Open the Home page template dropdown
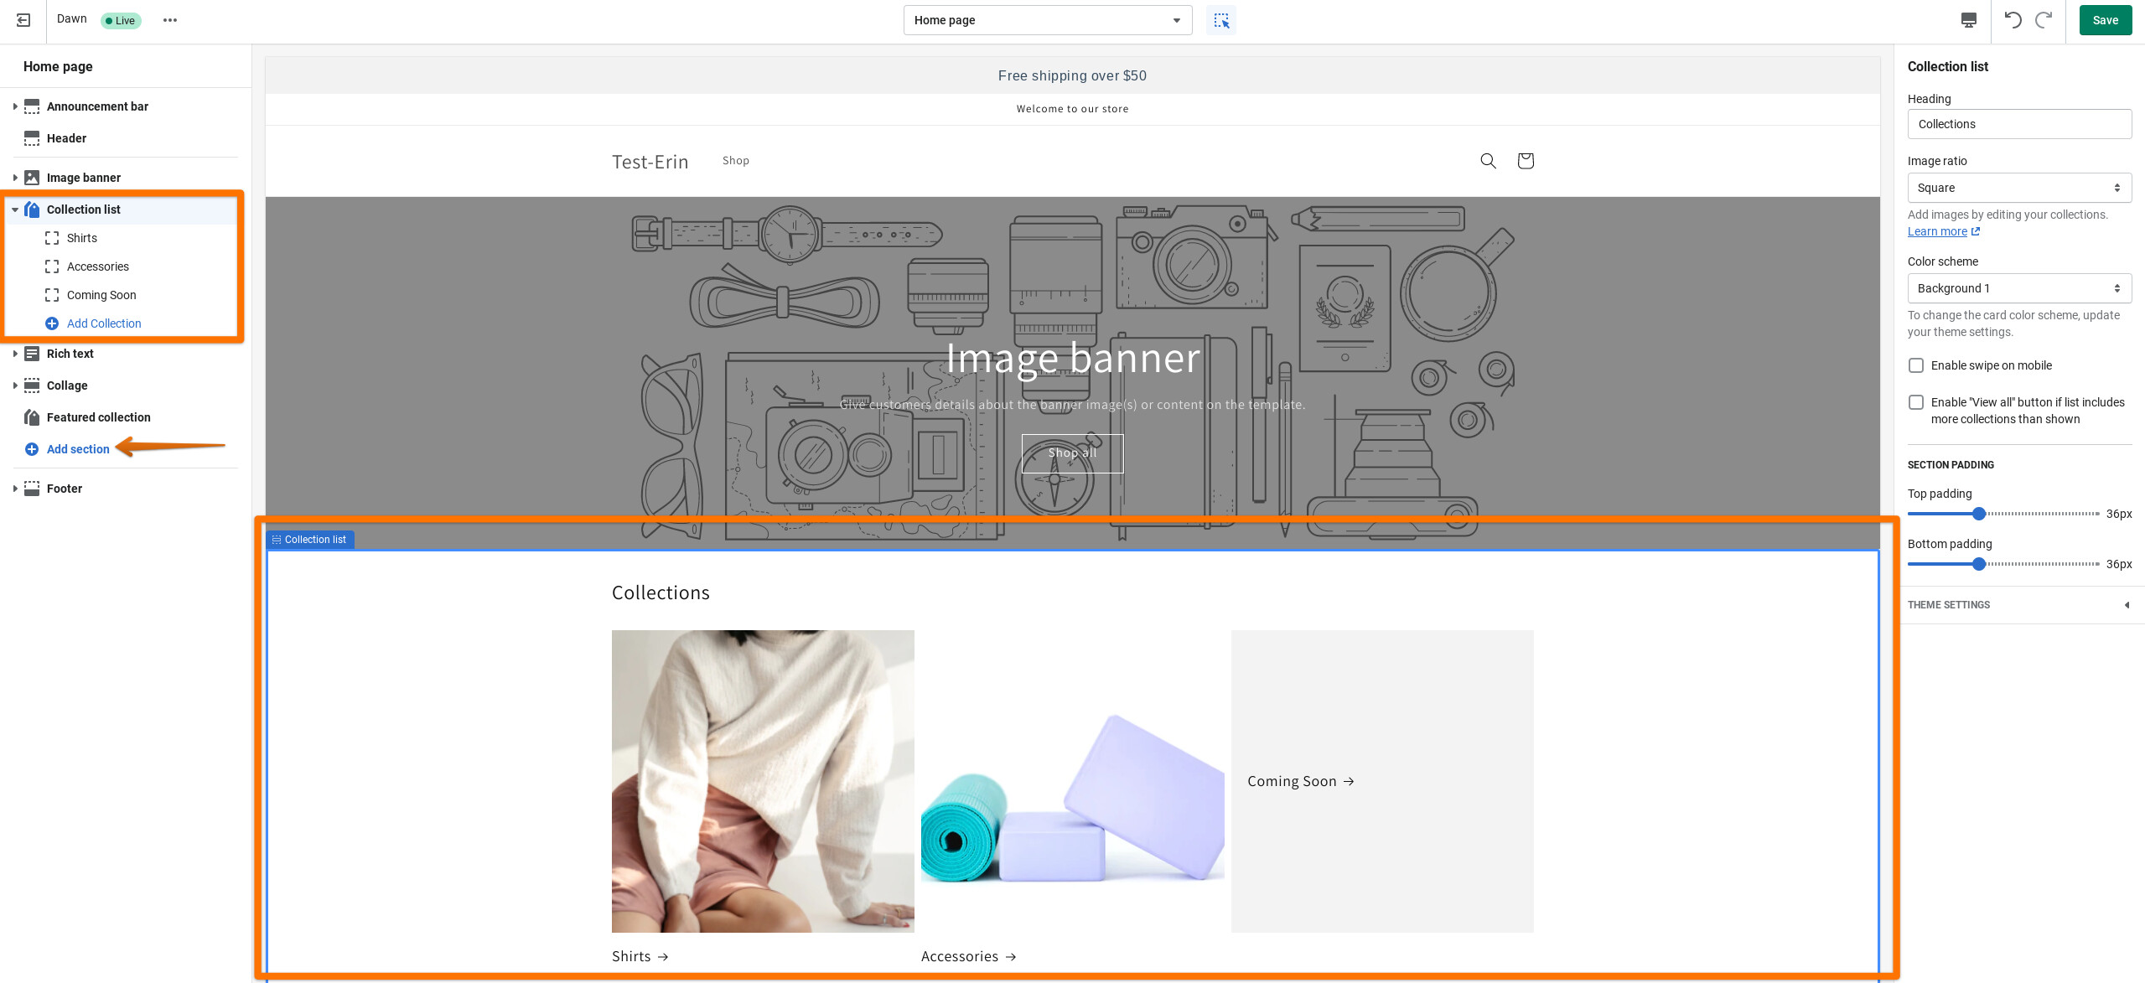 pyautogui.click(x=1047, y=20)
